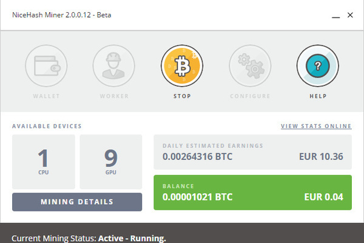Click the EUR 0.04 balance value
Image resolution: width=364 pixels, height=243 pixels.
(x=324, y=197)
